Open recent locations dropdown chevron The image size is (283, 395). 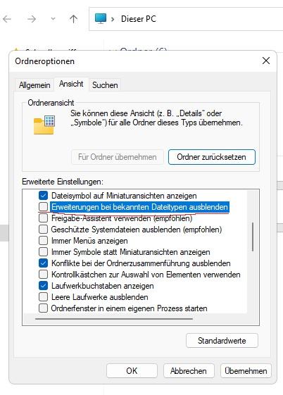click(53, 19)
